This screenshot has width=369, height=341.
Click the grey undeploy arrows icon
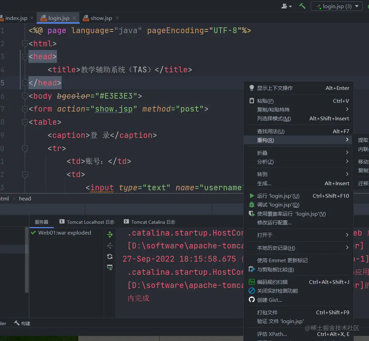point(110,246)
